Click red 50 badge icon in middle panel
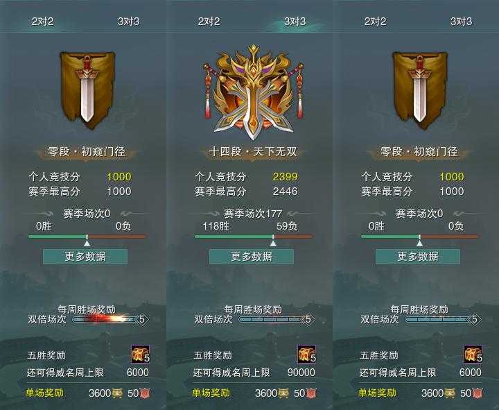This screenshot has width=499, height=410. 311,393
